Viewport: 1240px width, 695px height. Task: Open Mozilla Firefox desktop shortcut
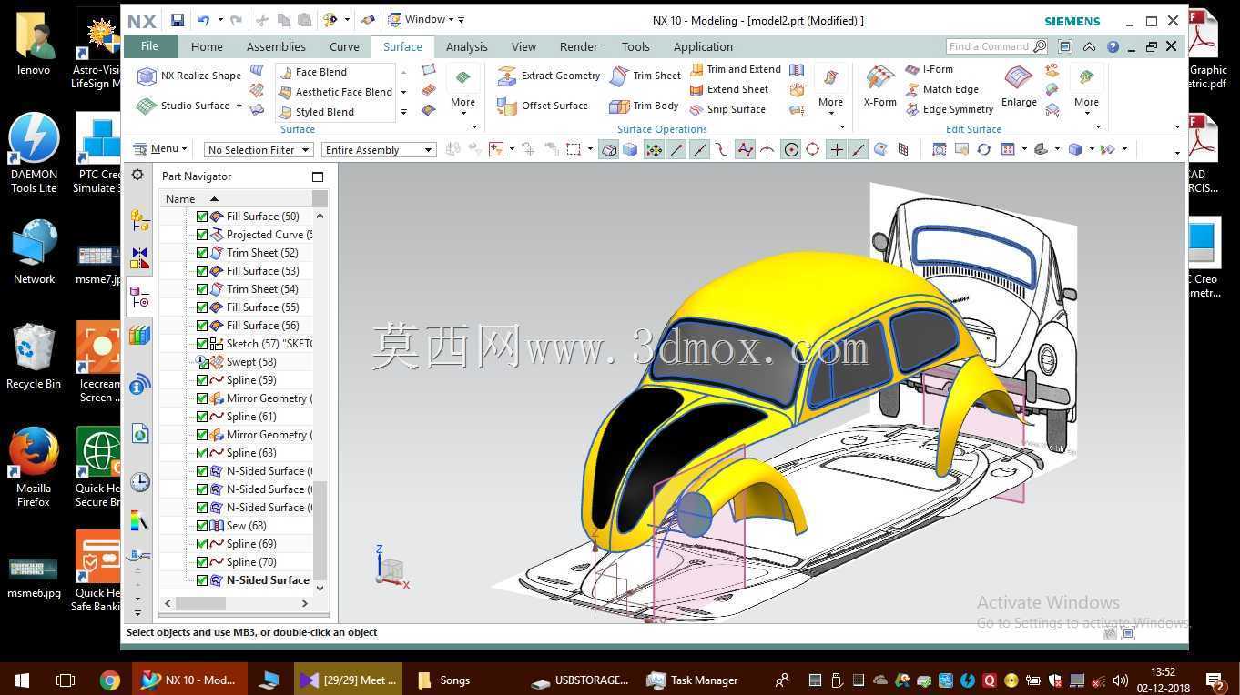34,468
